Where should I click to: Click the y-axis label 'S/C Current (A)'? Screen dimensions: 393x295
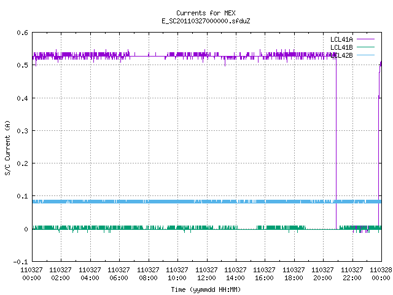[7, 148]
